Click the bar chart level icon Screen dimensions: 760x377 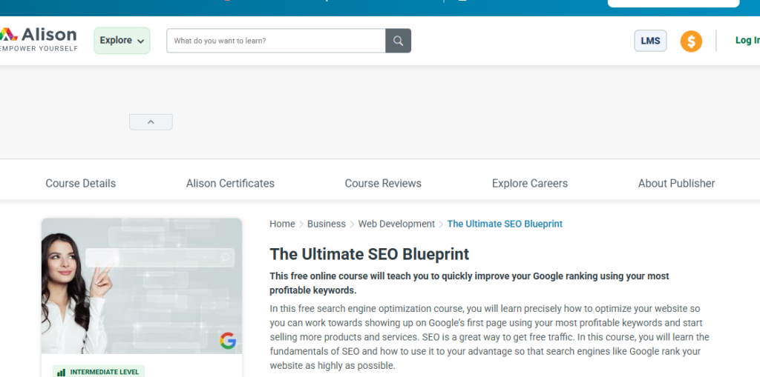coord(61,373)
